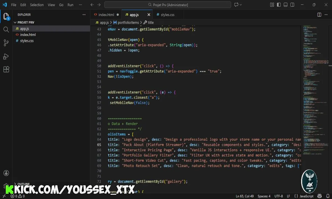
Task: Open the Search view in the activity bar
Action: 6,29
